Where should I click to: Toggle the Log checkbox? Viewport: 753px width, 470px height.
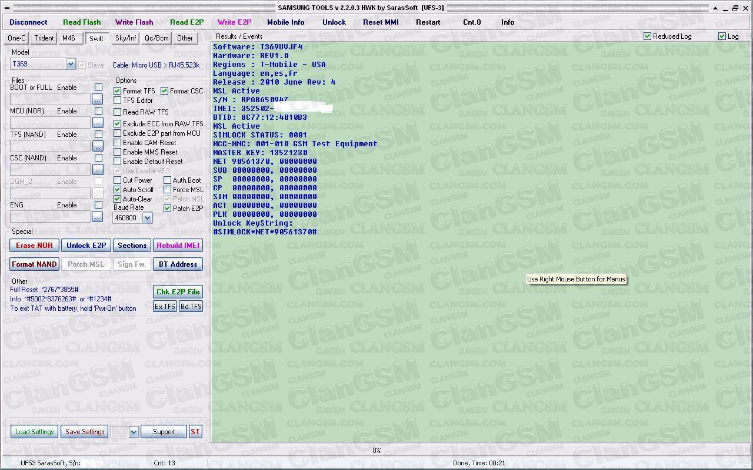coord(722,36)
